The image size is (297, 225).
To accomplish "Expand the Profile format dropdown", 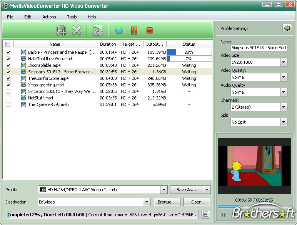I will [164, 190].
